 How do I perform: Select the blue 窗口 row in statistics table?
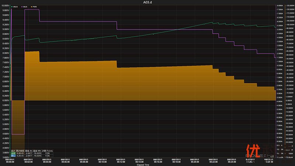(13, 156)
